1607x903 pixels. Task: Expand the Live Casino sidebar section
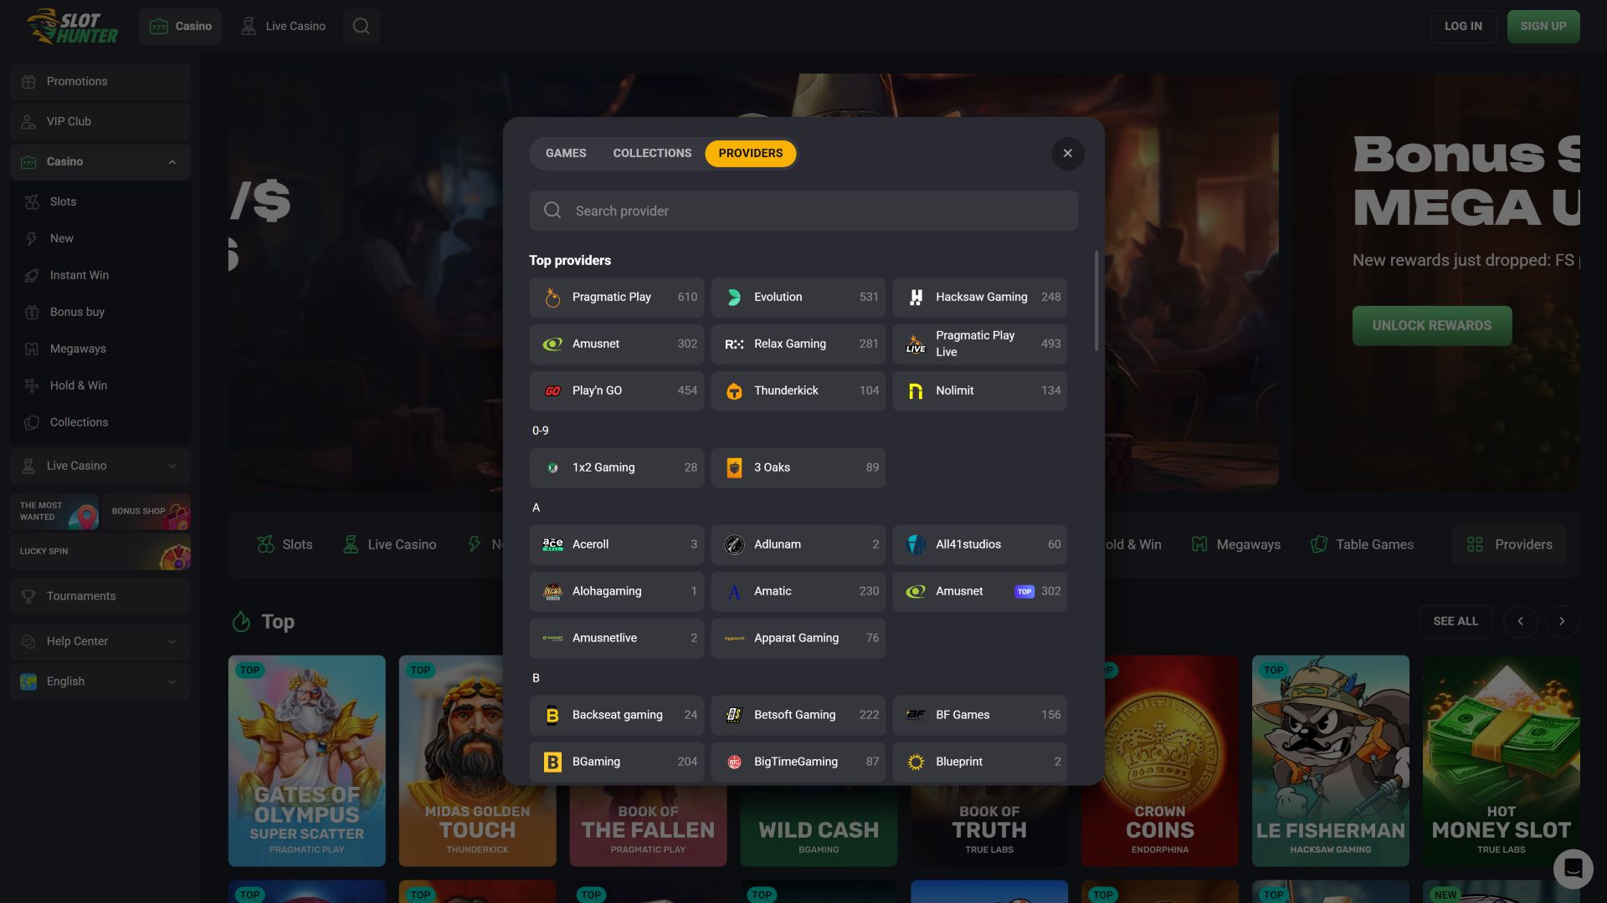click(172, 466)
